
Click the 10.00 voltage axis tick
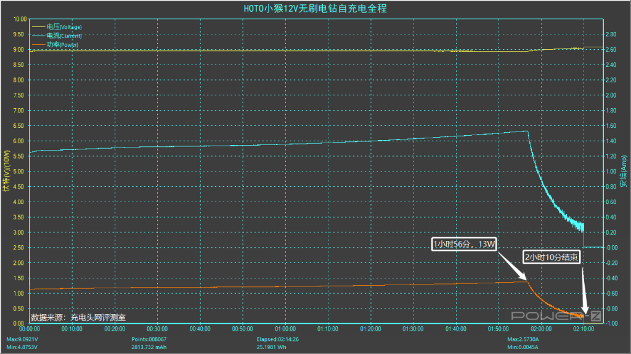20,19
